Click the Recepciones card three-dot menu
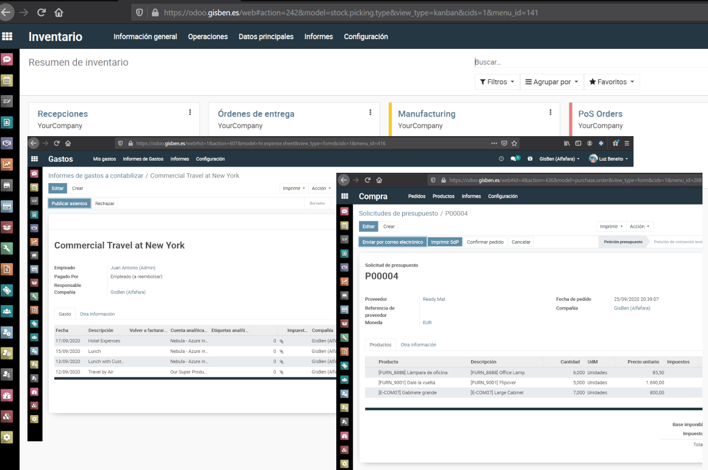Image resolution: width=708 pixels, height=470 pixels. pyautogui.click(x=190, y=112)
